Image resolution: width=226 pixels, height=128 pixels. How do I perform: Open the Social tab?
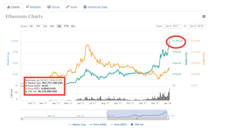(x=53, y=7)
